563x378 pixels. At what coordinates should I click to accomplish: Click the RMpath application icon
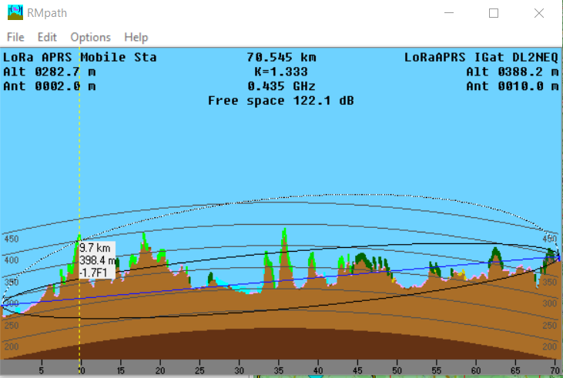[x=15, y=13]
